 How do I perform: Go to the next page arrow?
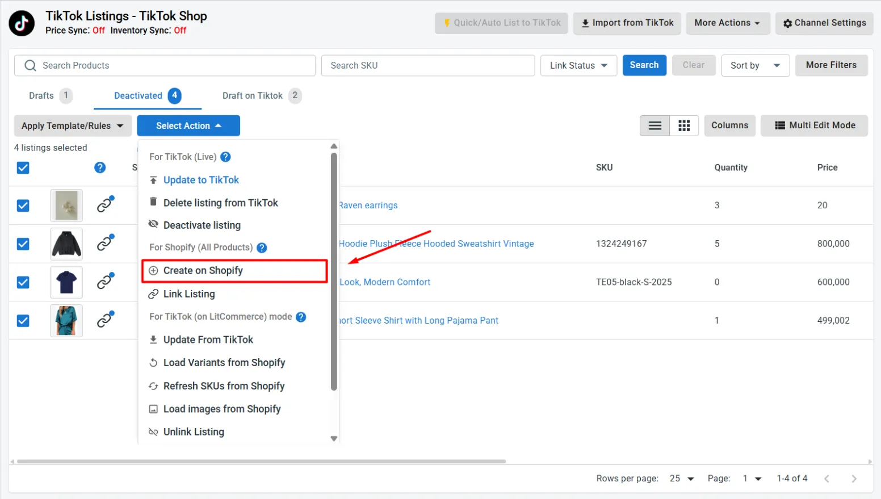tap(854, 479)
